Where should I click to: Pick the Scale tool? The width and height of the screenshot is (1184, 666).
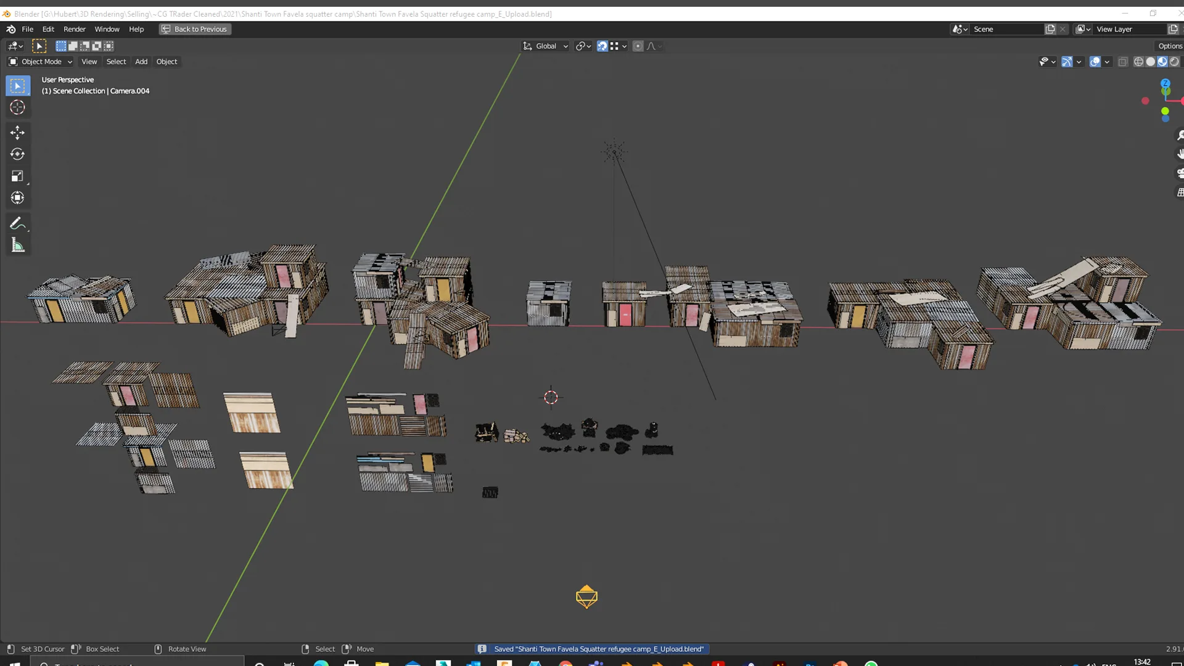coord(17,176)
